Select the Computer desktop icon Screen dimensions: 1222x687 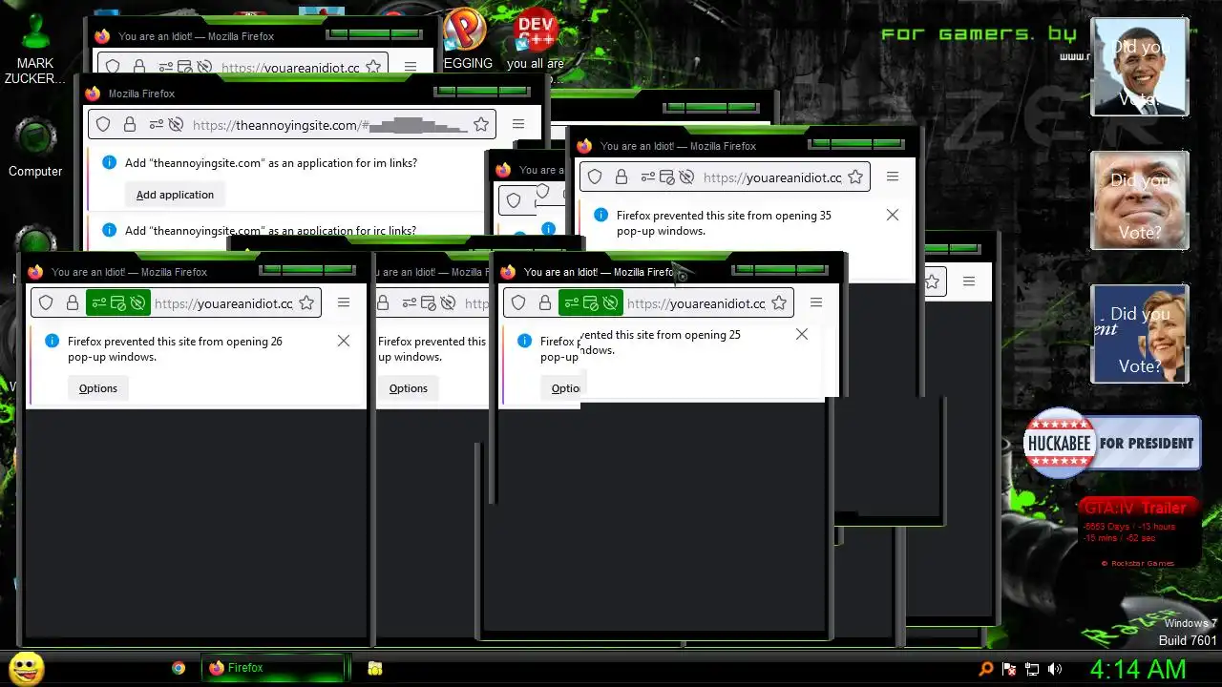[35, 148]
